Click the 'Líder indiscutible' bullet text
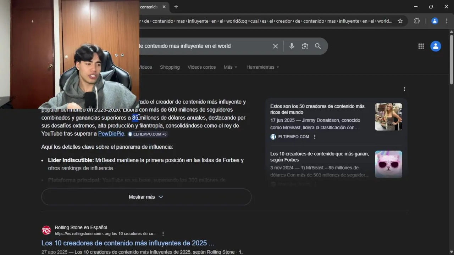454x255 pixels. tap(71, 160)
